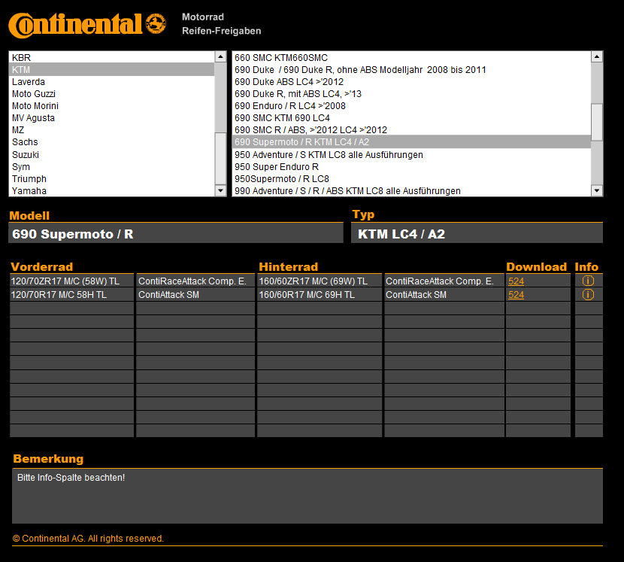This screenshot has height=562, width=624.
Task: Click Vorderrad ContiRaceAttack Comp. E. cell
Action: (195, 281)
